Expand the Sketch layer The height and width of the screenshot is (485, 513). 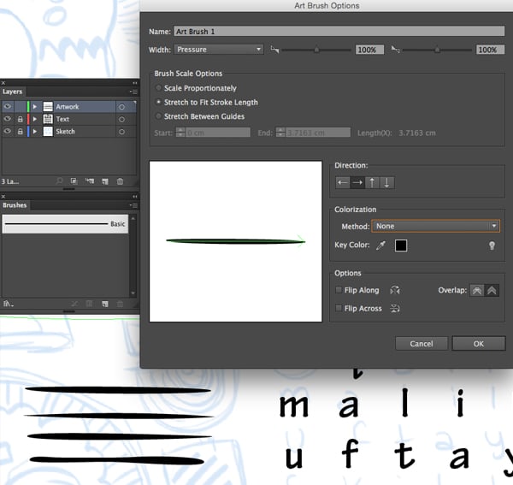coord(35,132)
